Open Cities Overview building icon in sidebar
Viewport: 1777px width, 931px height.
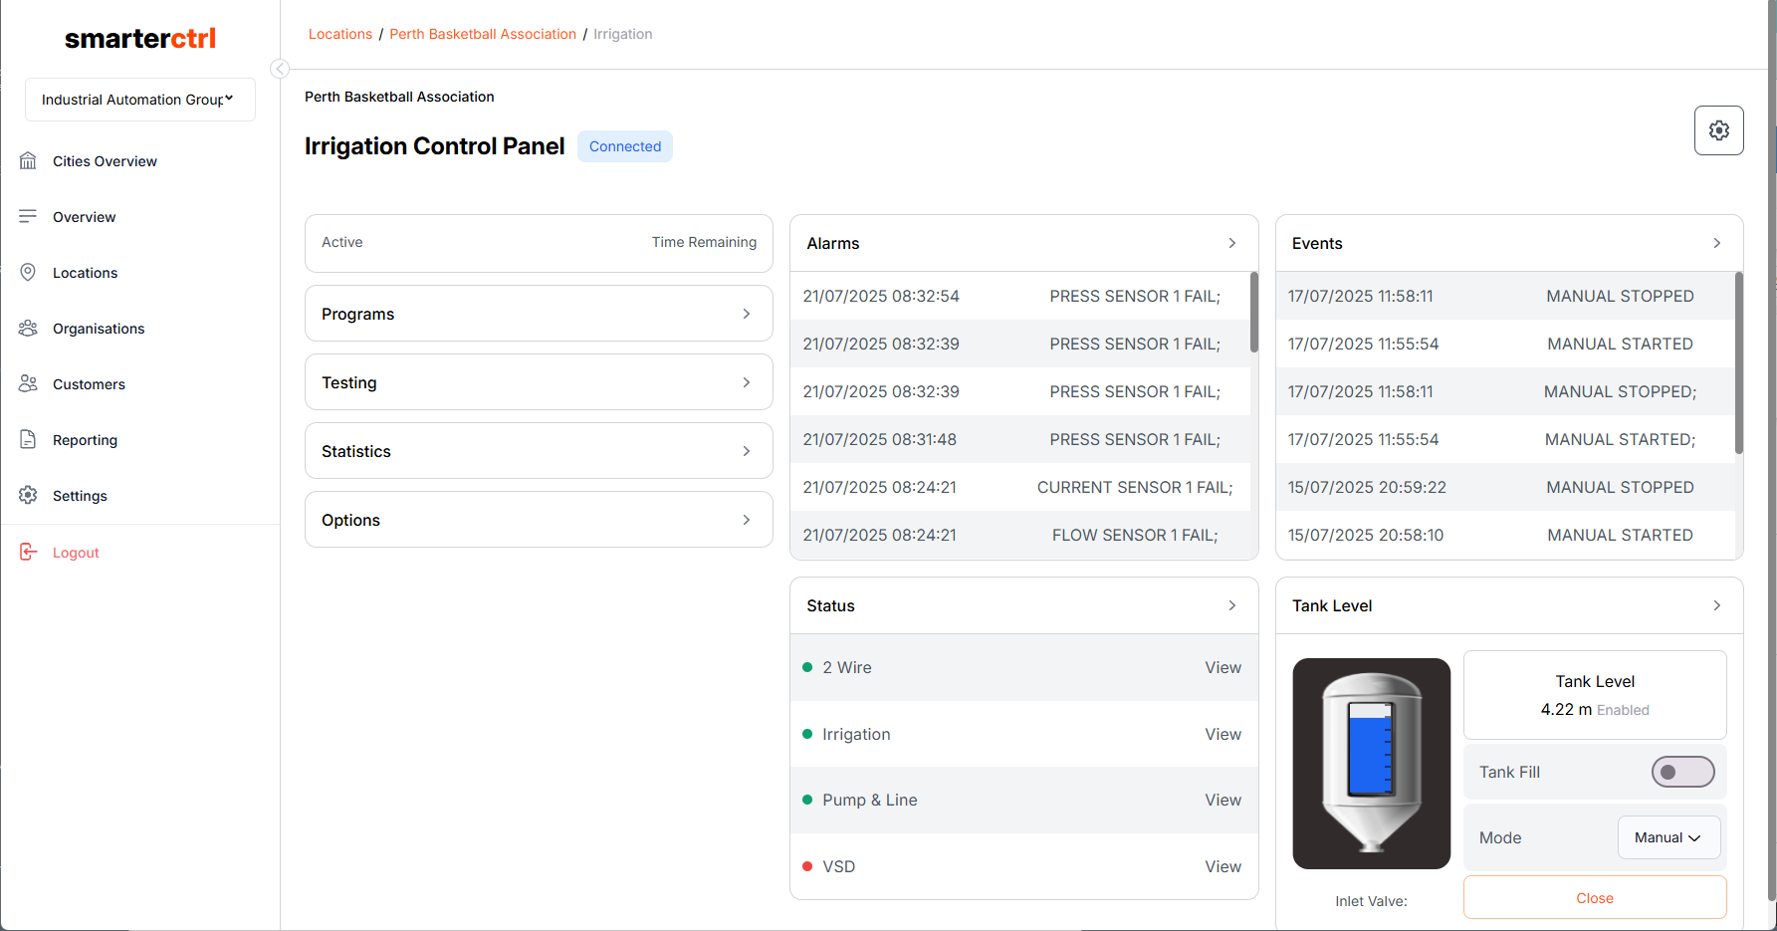click(x=28, y=161)
